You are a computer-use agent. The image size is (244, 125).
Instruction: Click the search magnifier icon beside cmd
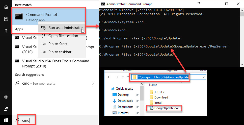tap(17, 120)
